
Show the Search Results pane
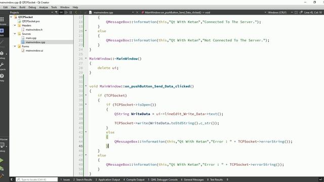tap(83, 179)
